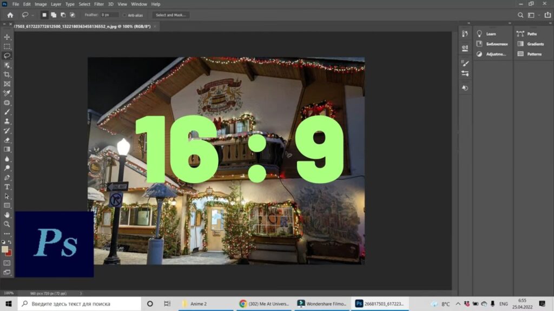
Task: Enable the Anti-alias checkbox
Action: [125, 15]
